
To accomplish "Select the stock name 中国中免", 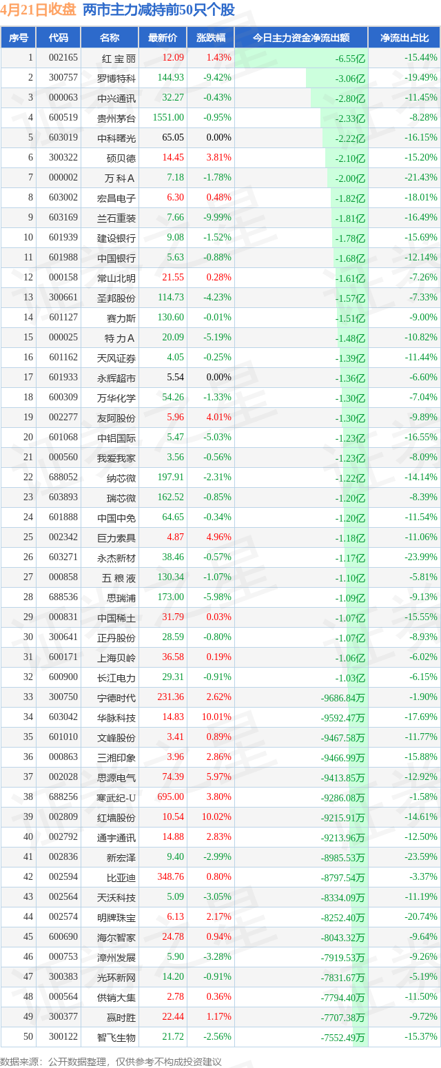I will coord(116,517).
